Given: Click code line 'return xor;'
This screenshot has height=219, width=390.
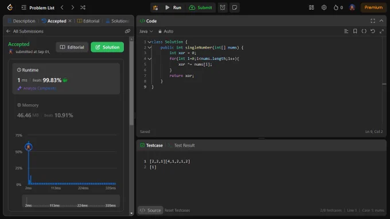Looking at the screenshot, I should 182,76.
